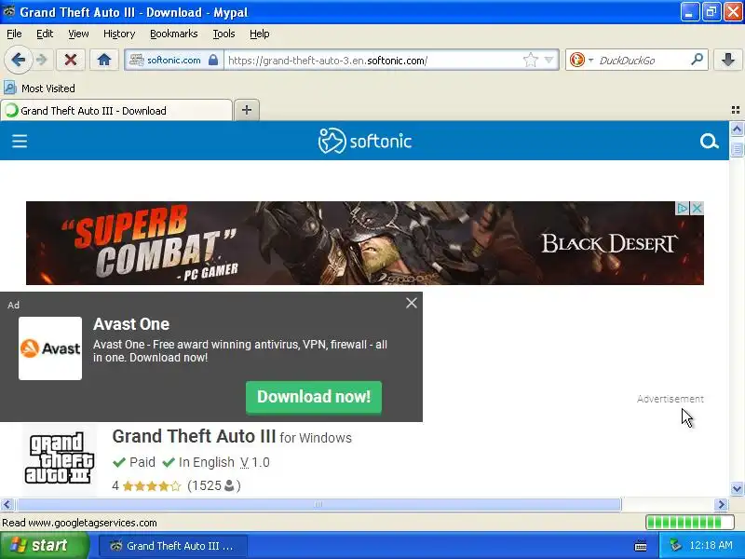Click the green Download now! button

(314, 397)
